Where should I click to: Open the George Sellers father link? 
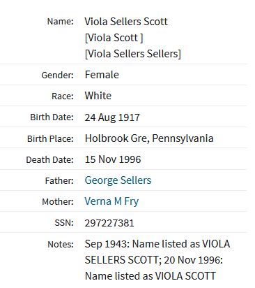tap(118, 180)
